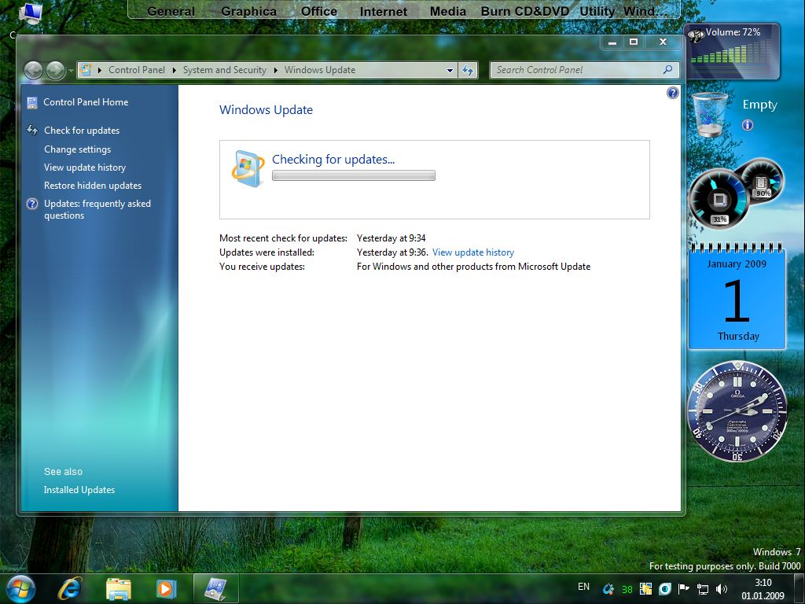Click View update history link beside install time

(x=472, y=252)
